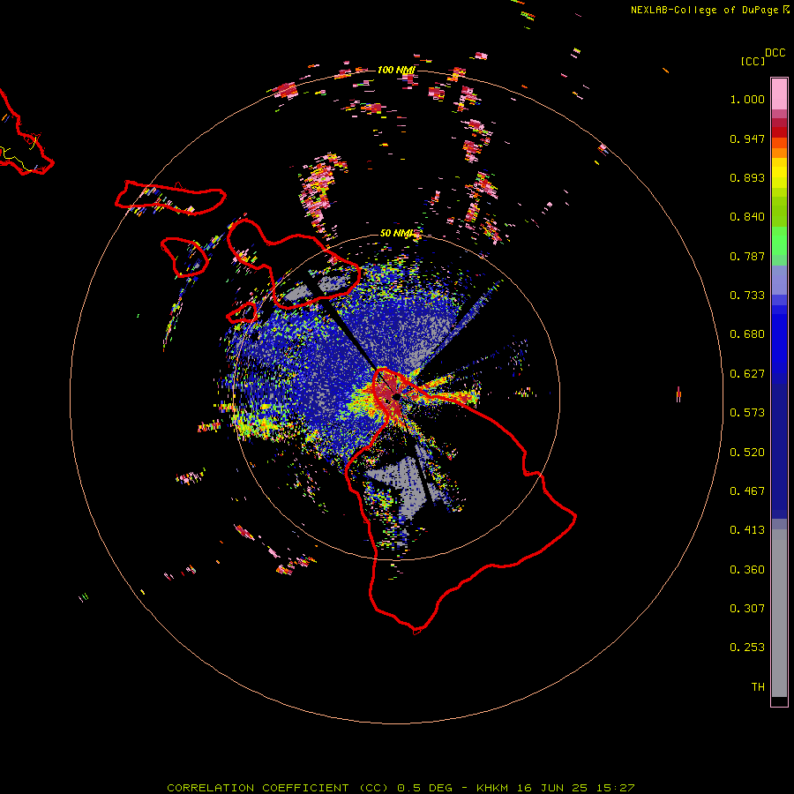The width and height of the screenshot is (794, 794).
Task: Click the Correlation Coefficient KHKM caption text
Action: 401,788
